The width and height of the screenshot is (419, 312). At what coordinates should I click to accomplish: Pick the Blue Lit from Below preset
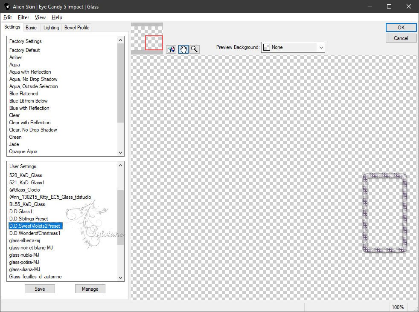pos(28,101)
